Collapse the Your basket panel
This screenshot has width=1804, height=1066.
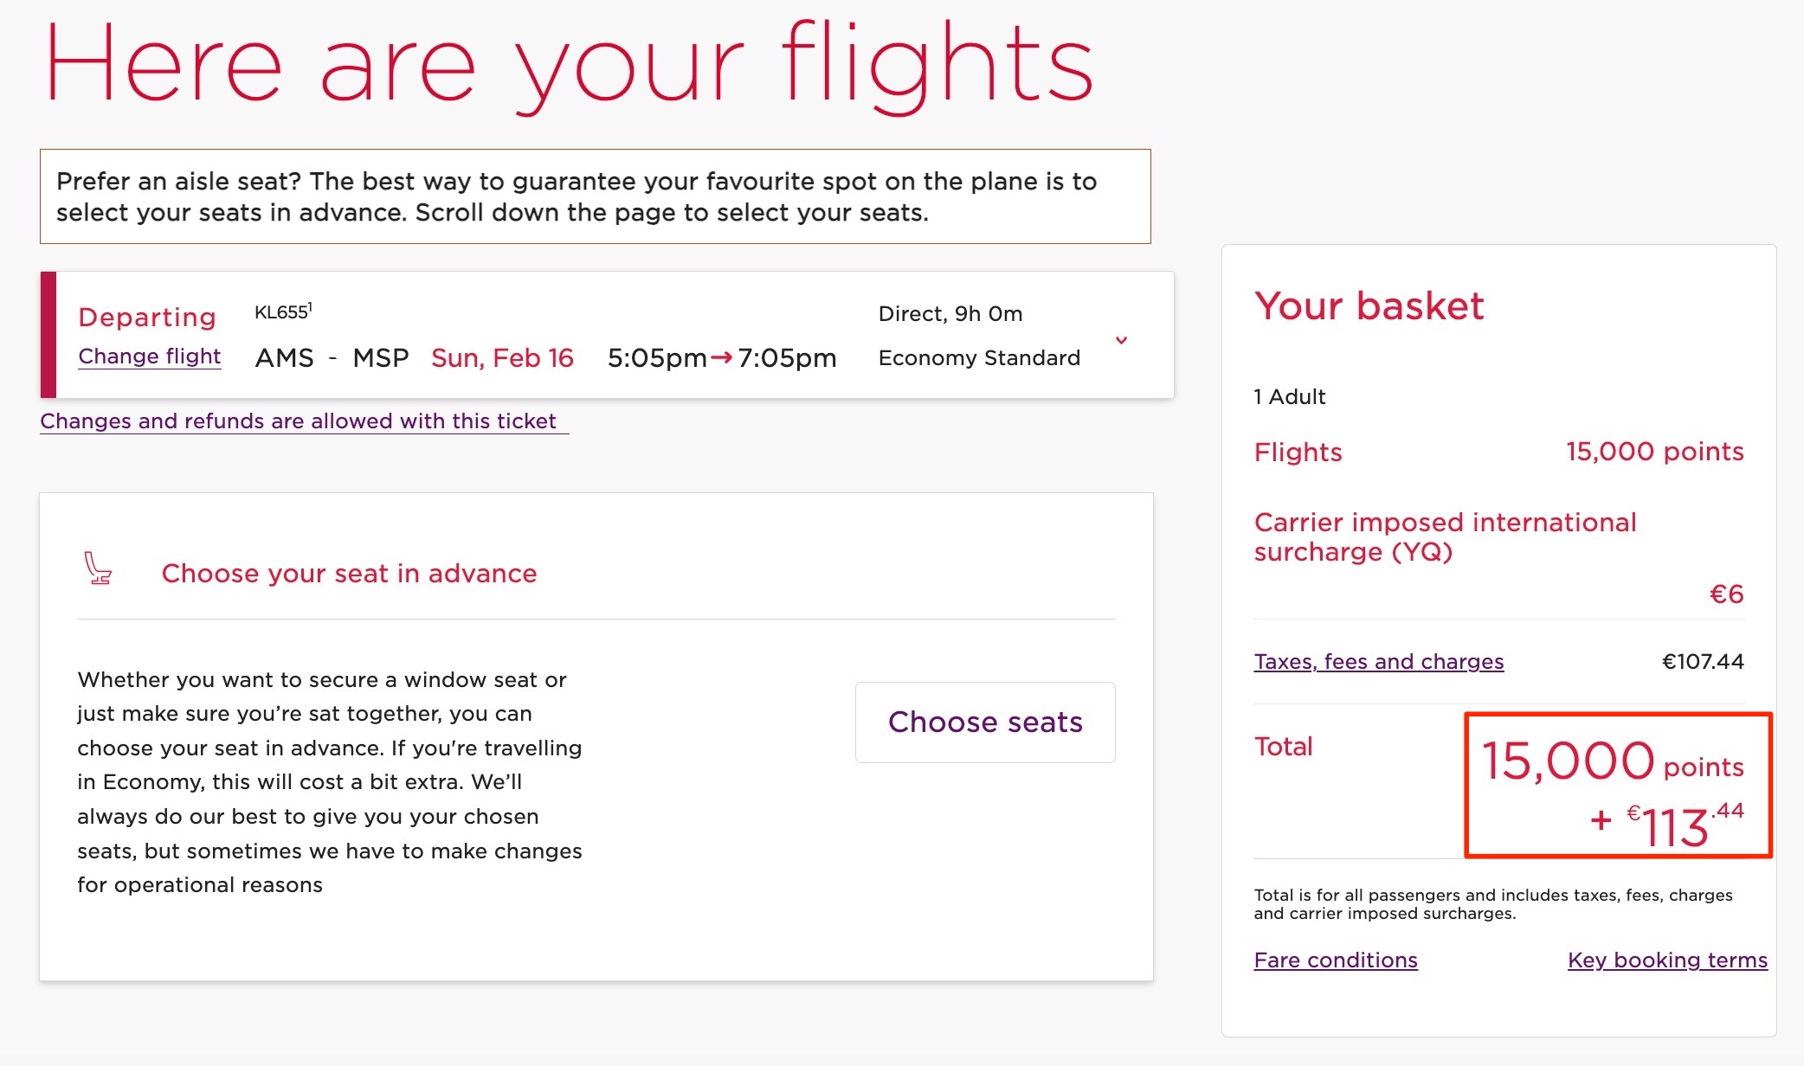1369,305
